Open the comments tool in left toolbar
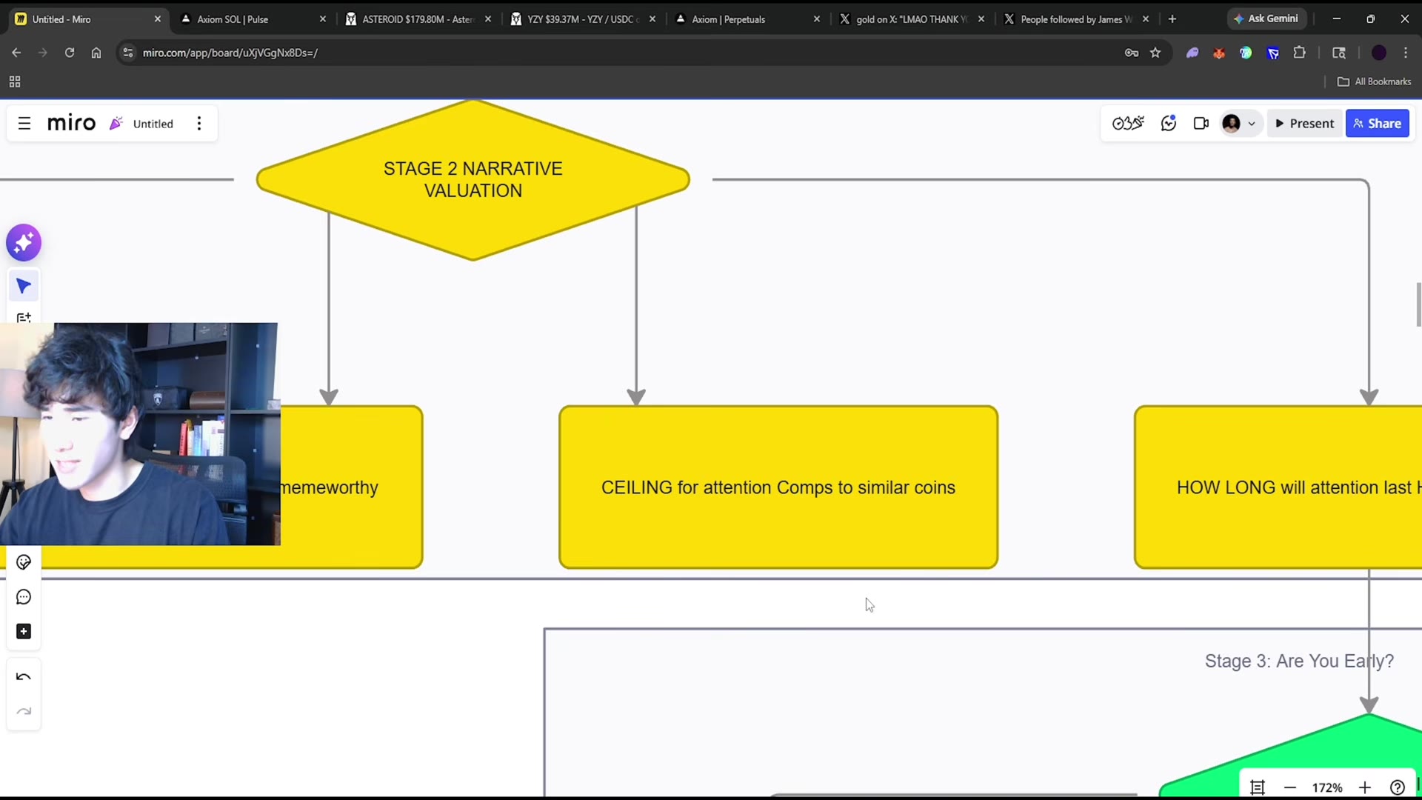This screenshot has width=1422, height=800. (24, 597)
